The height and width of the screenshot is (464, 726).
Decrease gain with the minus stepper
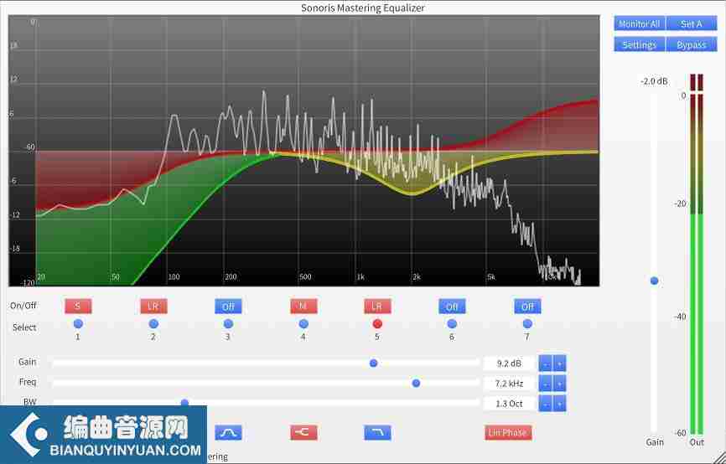tap(546, 363)
